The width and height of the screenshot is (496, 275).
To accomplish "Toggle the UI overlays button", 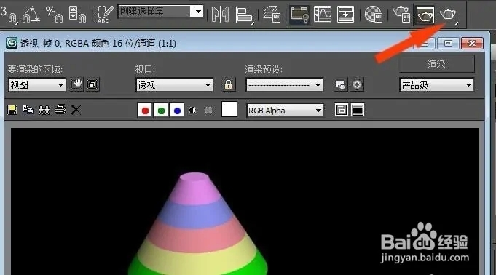I will pyautogui.click(x=342, y=110).
